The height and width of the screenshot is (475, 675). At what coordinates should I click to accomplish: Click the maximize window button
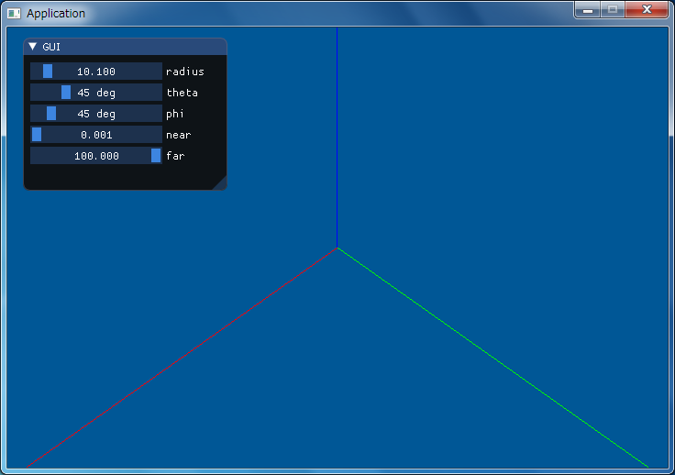(613, 9)
